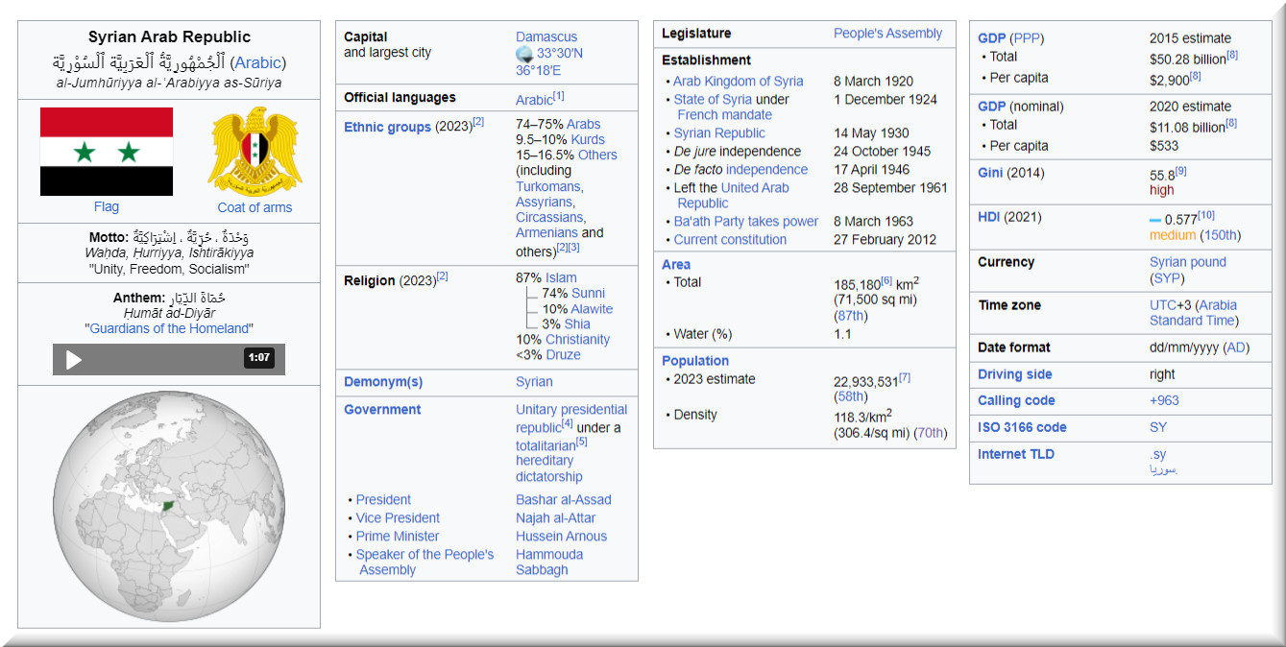The height and width of the screenshot is (647, 1286).
Task: Open the orthographic globe map of Syria
Action: coord(169,506)
